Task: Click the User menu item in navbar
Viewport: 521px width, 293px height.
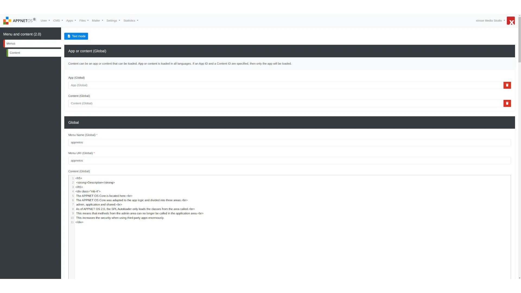Action: click(x=45, y=20)
